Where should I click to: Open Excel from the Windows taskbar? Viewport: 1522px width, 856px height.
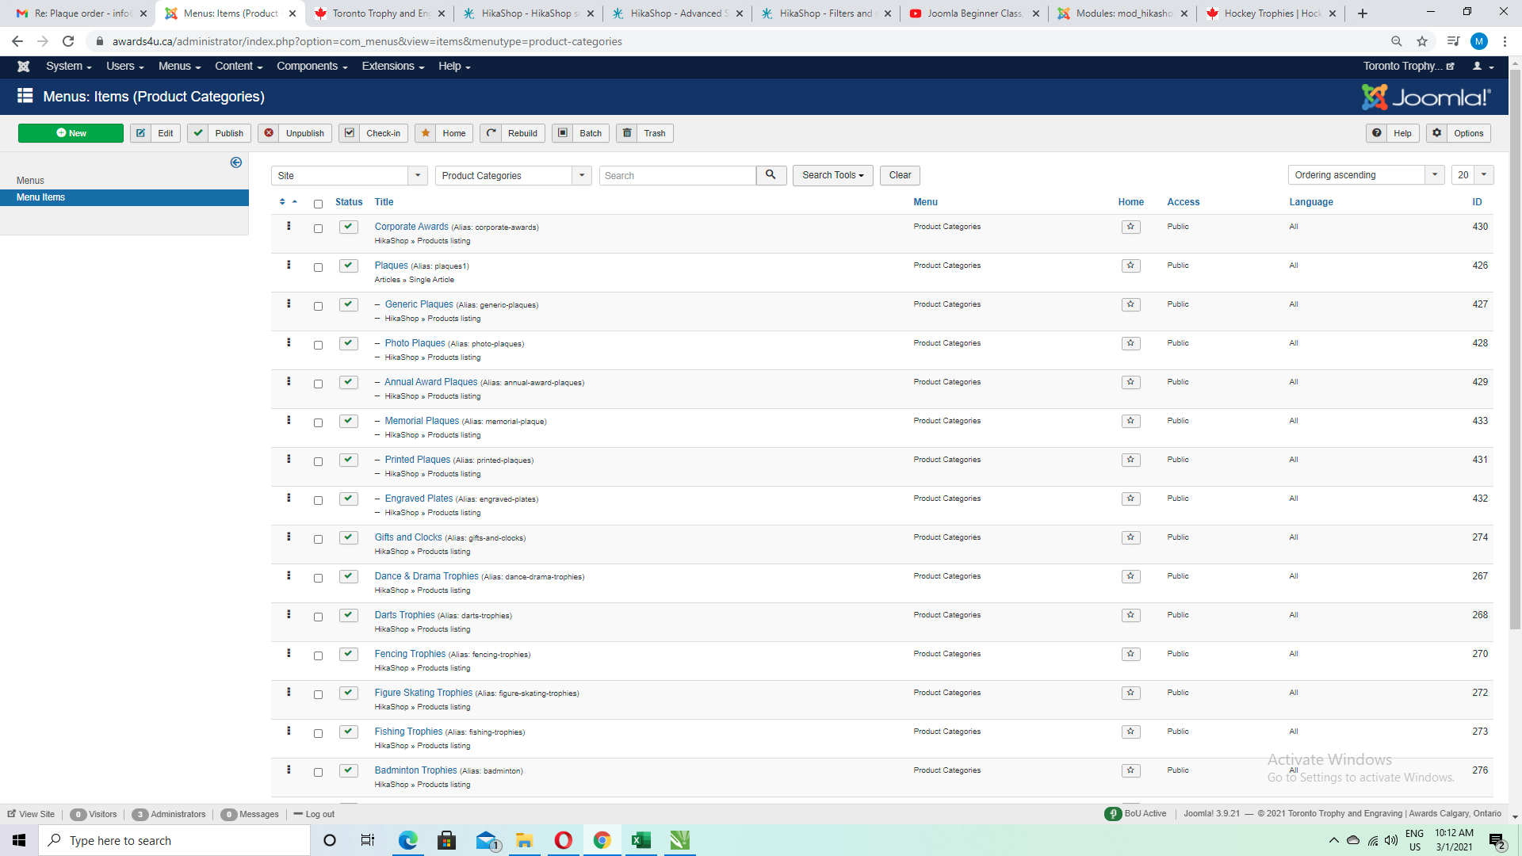click(x=641, y=840)
